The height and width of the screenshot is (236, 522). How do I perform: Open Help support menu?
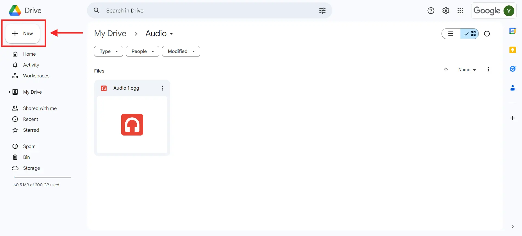[431, 11]
